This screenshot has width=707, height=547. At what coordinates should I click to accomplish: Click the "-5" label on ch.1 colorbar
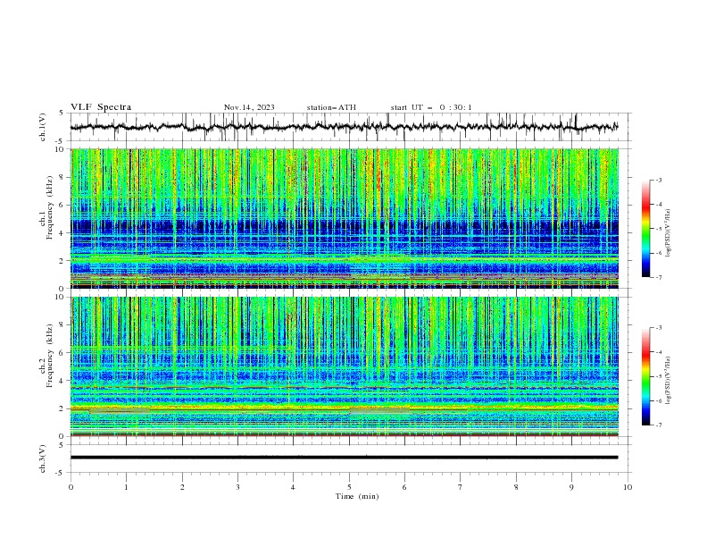click(x=659, y=229)
